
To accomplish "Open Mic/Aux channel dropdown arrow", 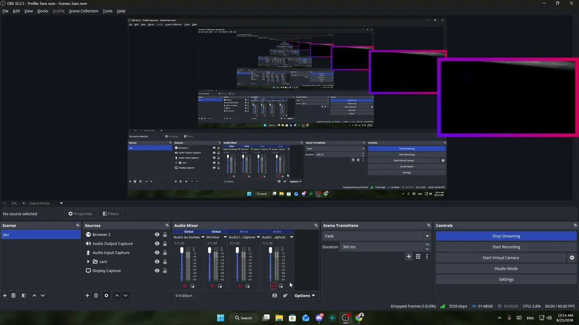I will [225, 237].
